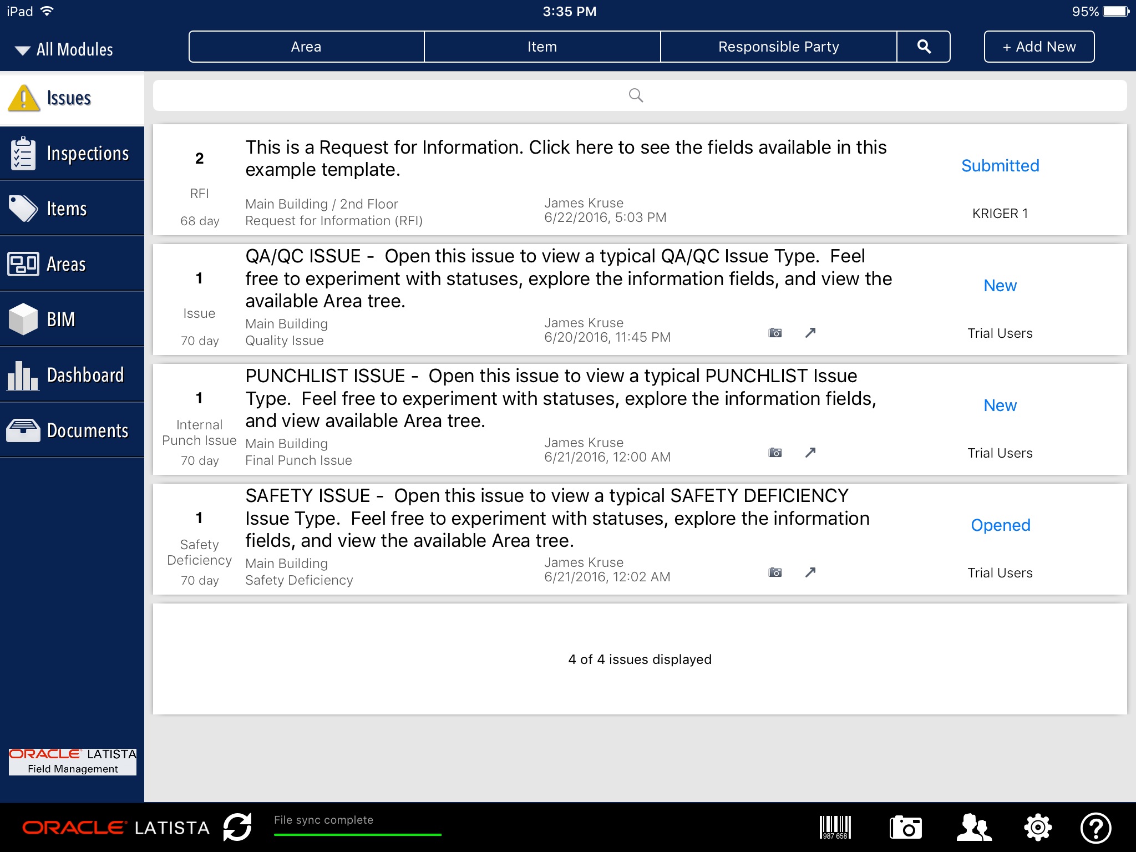
Task: Expand the All Modules dropdown
Action: [x=64, y=49]
